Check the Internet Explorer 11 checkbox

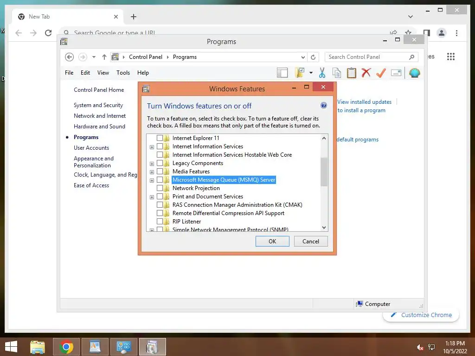tap(160, 138)
